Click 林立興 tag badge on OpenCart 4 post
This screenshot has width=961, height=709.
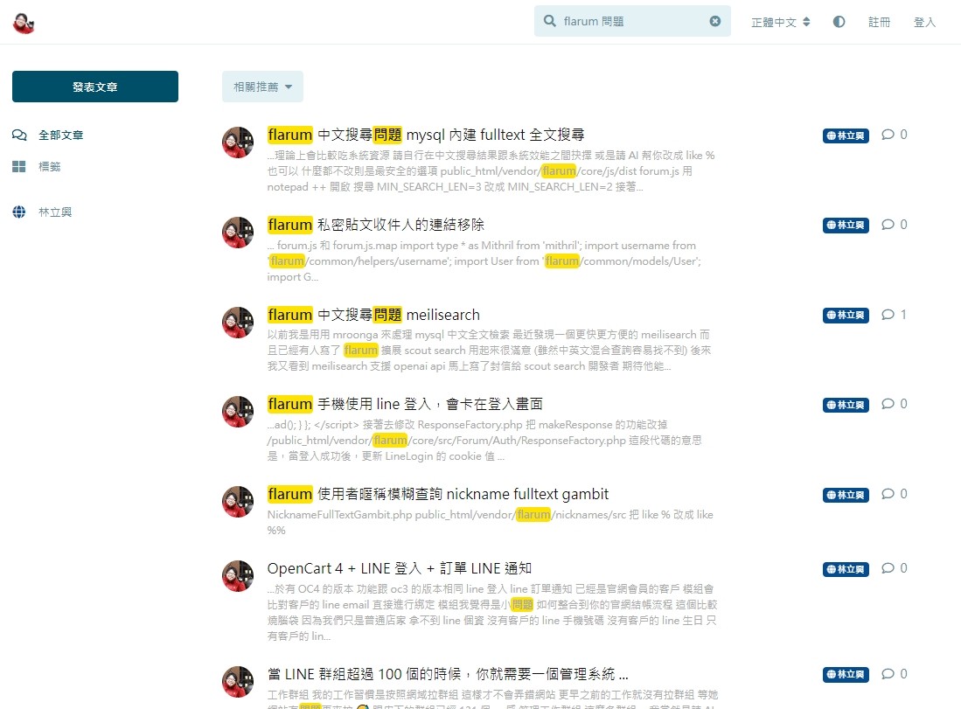click(x=846, y=569)
